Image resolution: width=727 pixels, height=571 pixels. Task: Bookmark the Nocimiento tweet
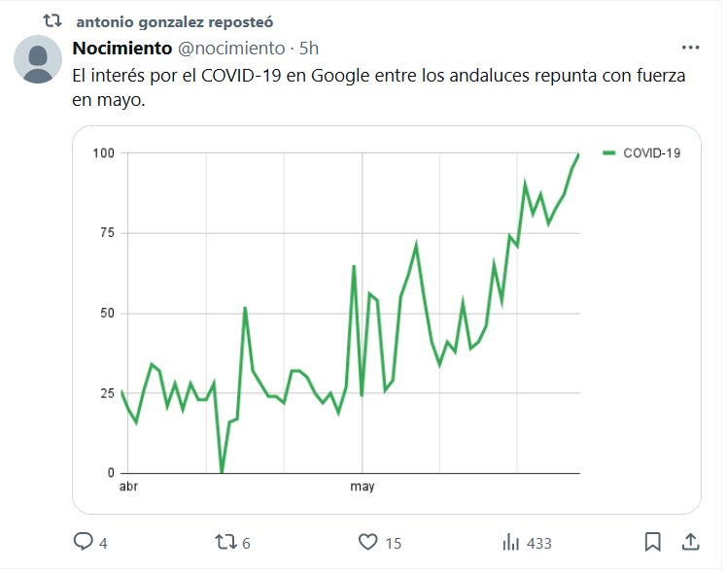click(x=653, y=542)
